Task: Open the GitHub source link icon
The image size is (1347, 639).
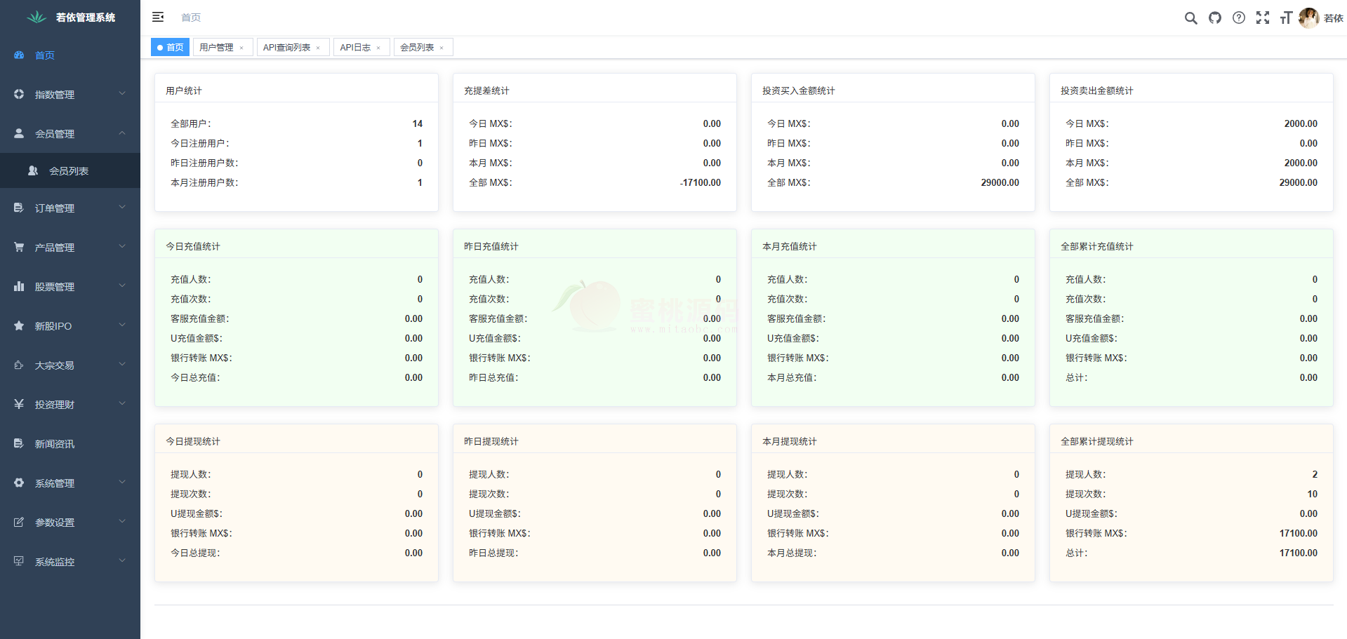Action: coord(1214,18)
